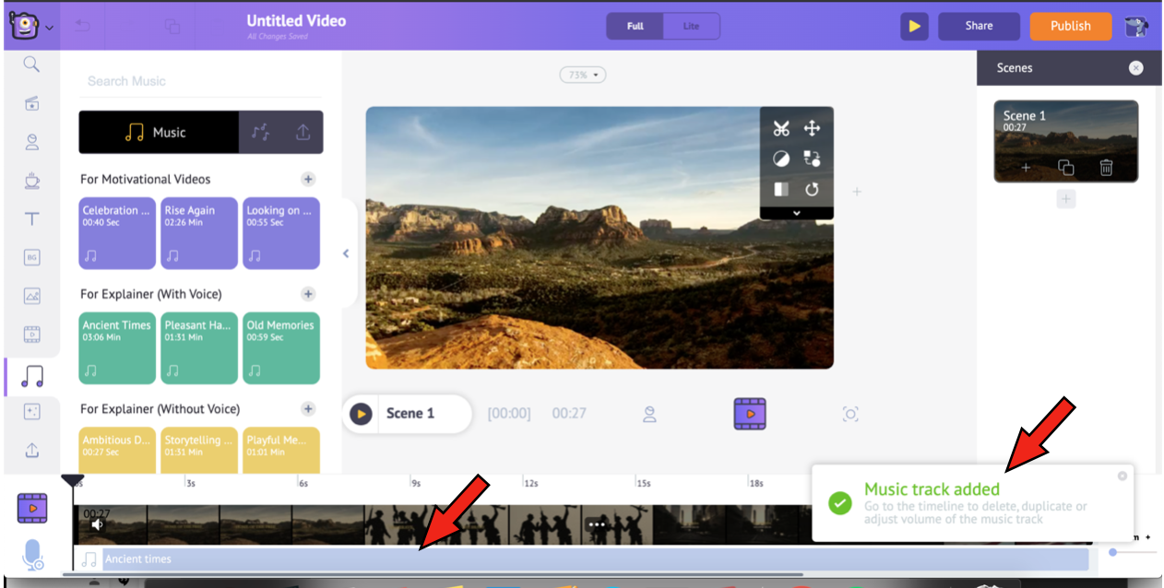
Task: Click the Publish button
Action: pos(1070,26)
